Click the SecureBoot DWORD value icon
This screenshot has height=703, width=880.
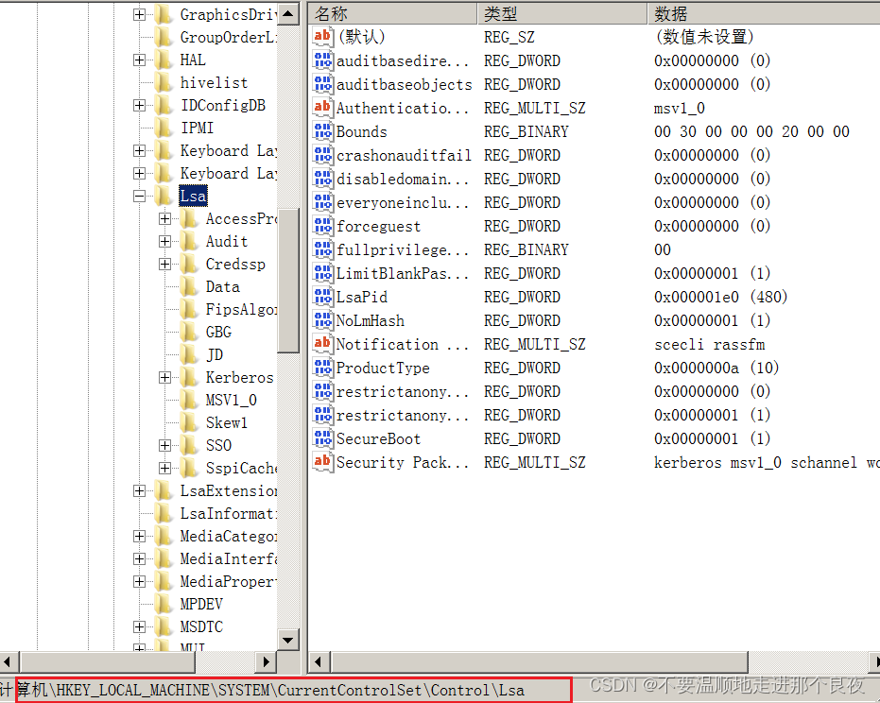322,438
